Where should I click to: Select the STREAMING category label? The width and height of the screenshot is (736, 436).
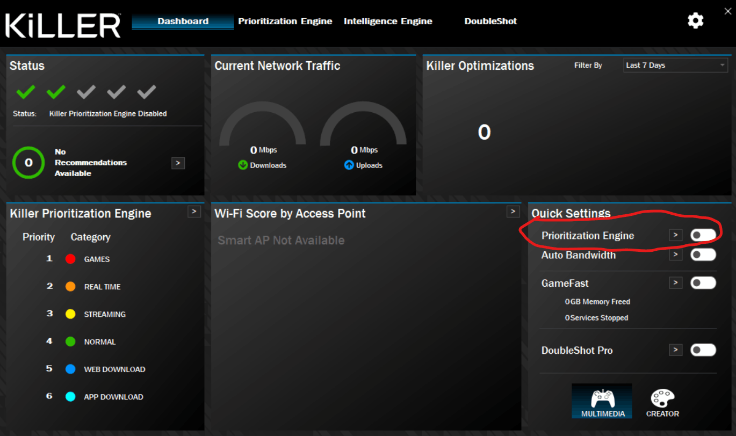105,314
